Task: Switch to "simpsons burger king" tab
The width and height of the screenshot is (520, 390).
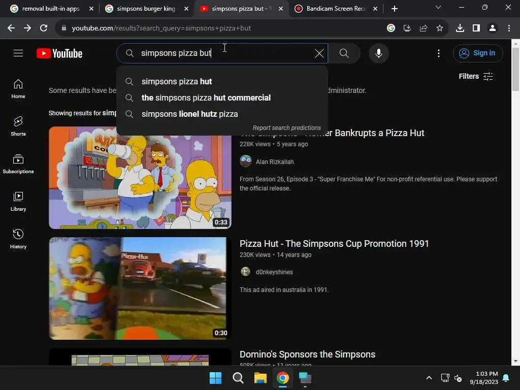Action: click(146, 9)
